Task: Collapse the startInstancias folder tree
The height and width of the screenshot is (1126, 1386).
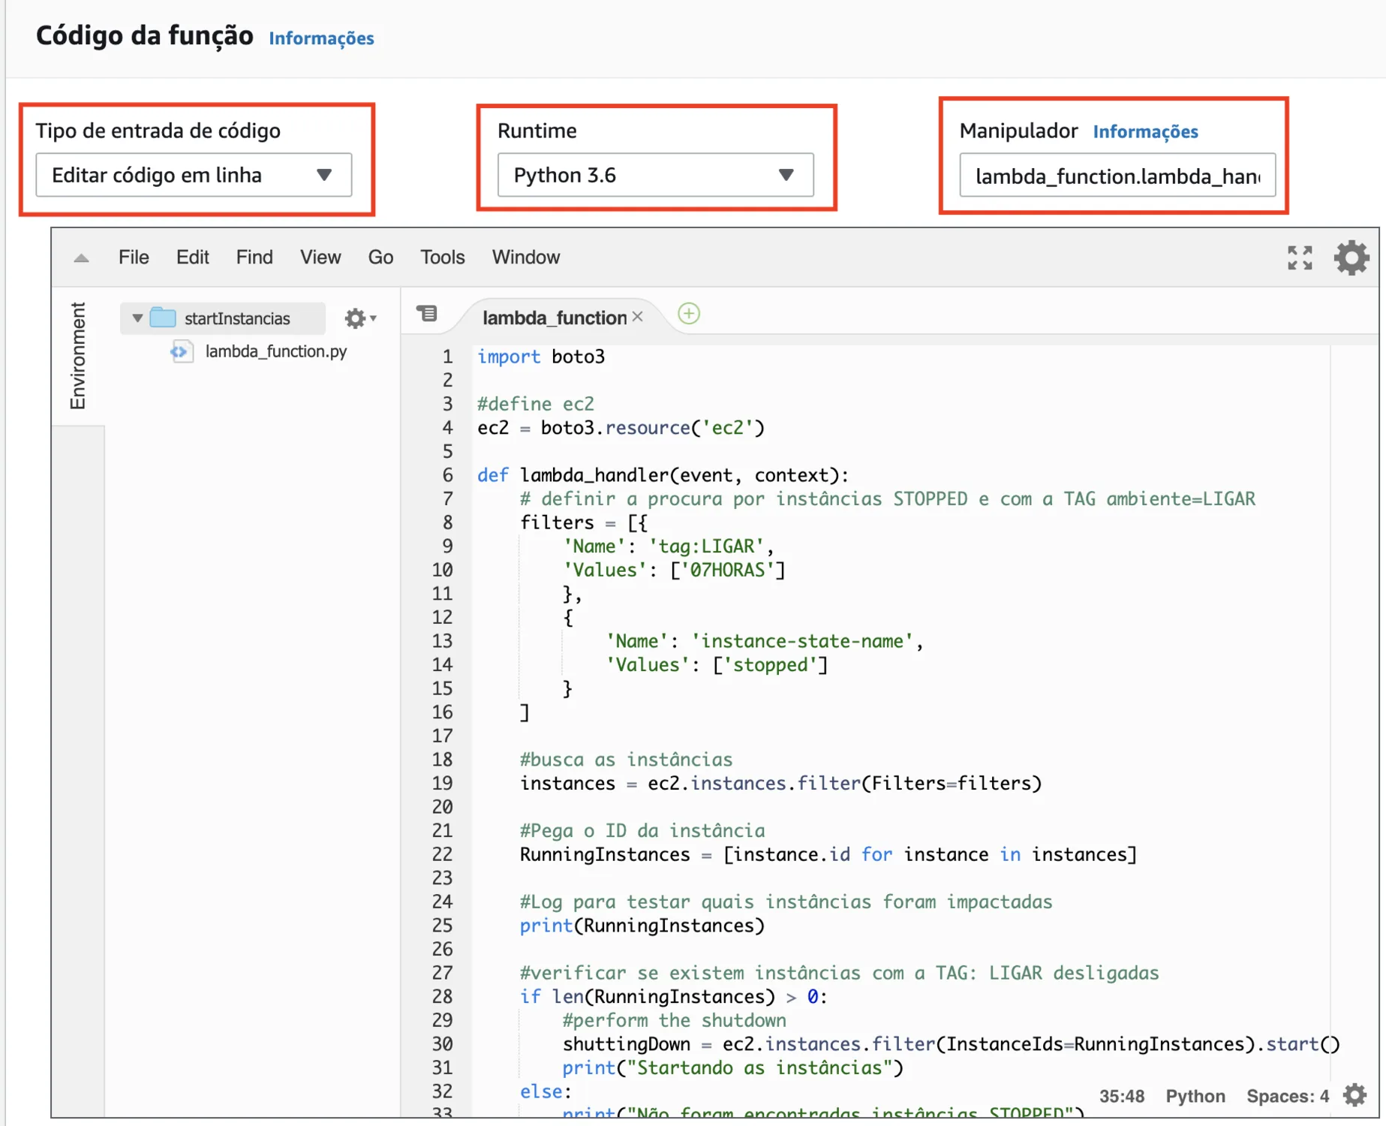Action: click(137, 318)
